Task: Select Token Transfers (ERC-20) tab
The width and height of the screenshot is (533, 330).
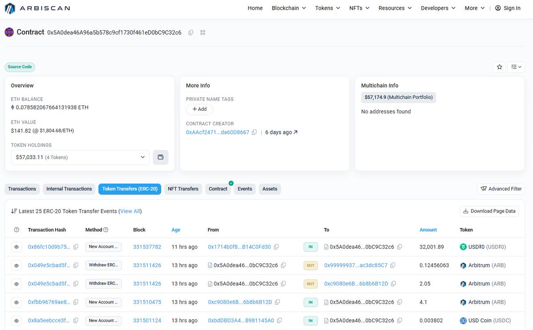Action: tap(130, 189)
